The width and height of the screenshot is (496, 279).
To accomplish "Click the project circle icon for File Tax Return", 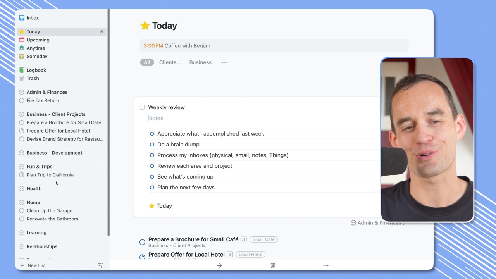I will pyautogui.click(x=22, y=100).
